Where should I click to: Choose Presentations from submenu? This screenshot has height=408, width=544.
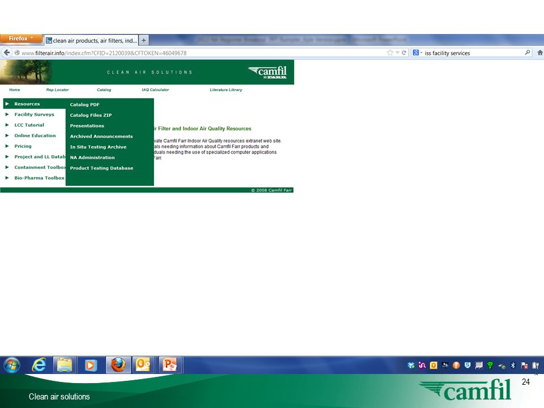click(x=87, y=126)
